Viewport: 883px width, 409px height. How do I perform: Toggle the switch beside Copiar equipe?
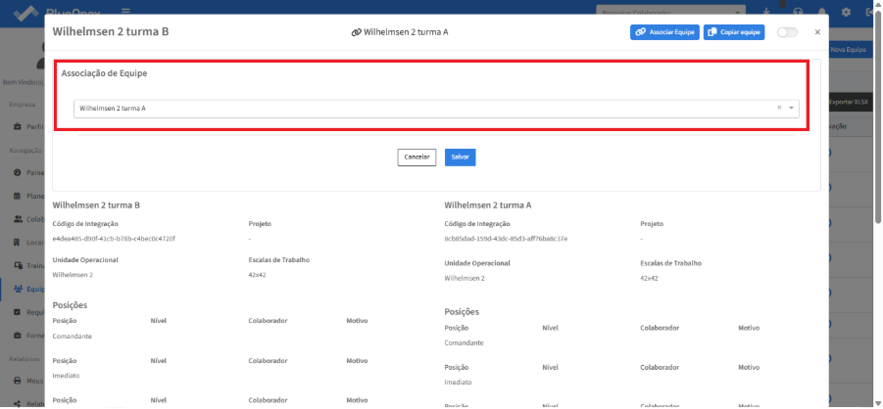(x=787, y=32)
